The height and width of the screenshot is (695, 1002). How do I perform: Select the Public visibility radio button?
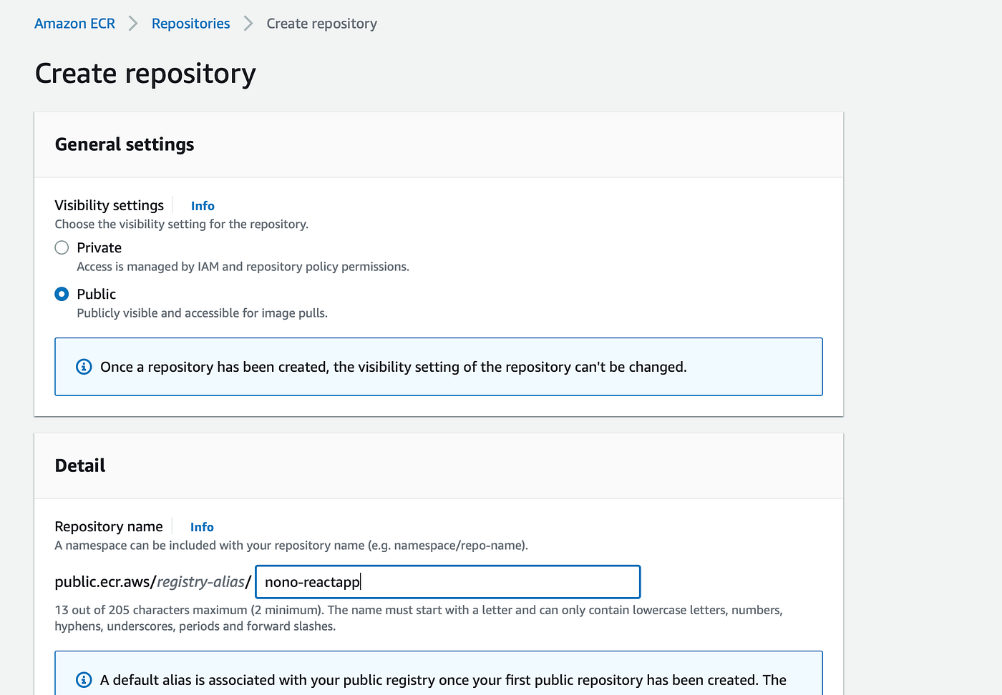coord(62,294)
